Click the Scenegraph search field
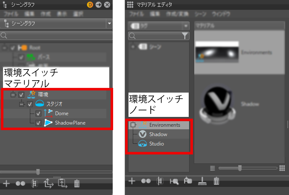 click(56, 35)
